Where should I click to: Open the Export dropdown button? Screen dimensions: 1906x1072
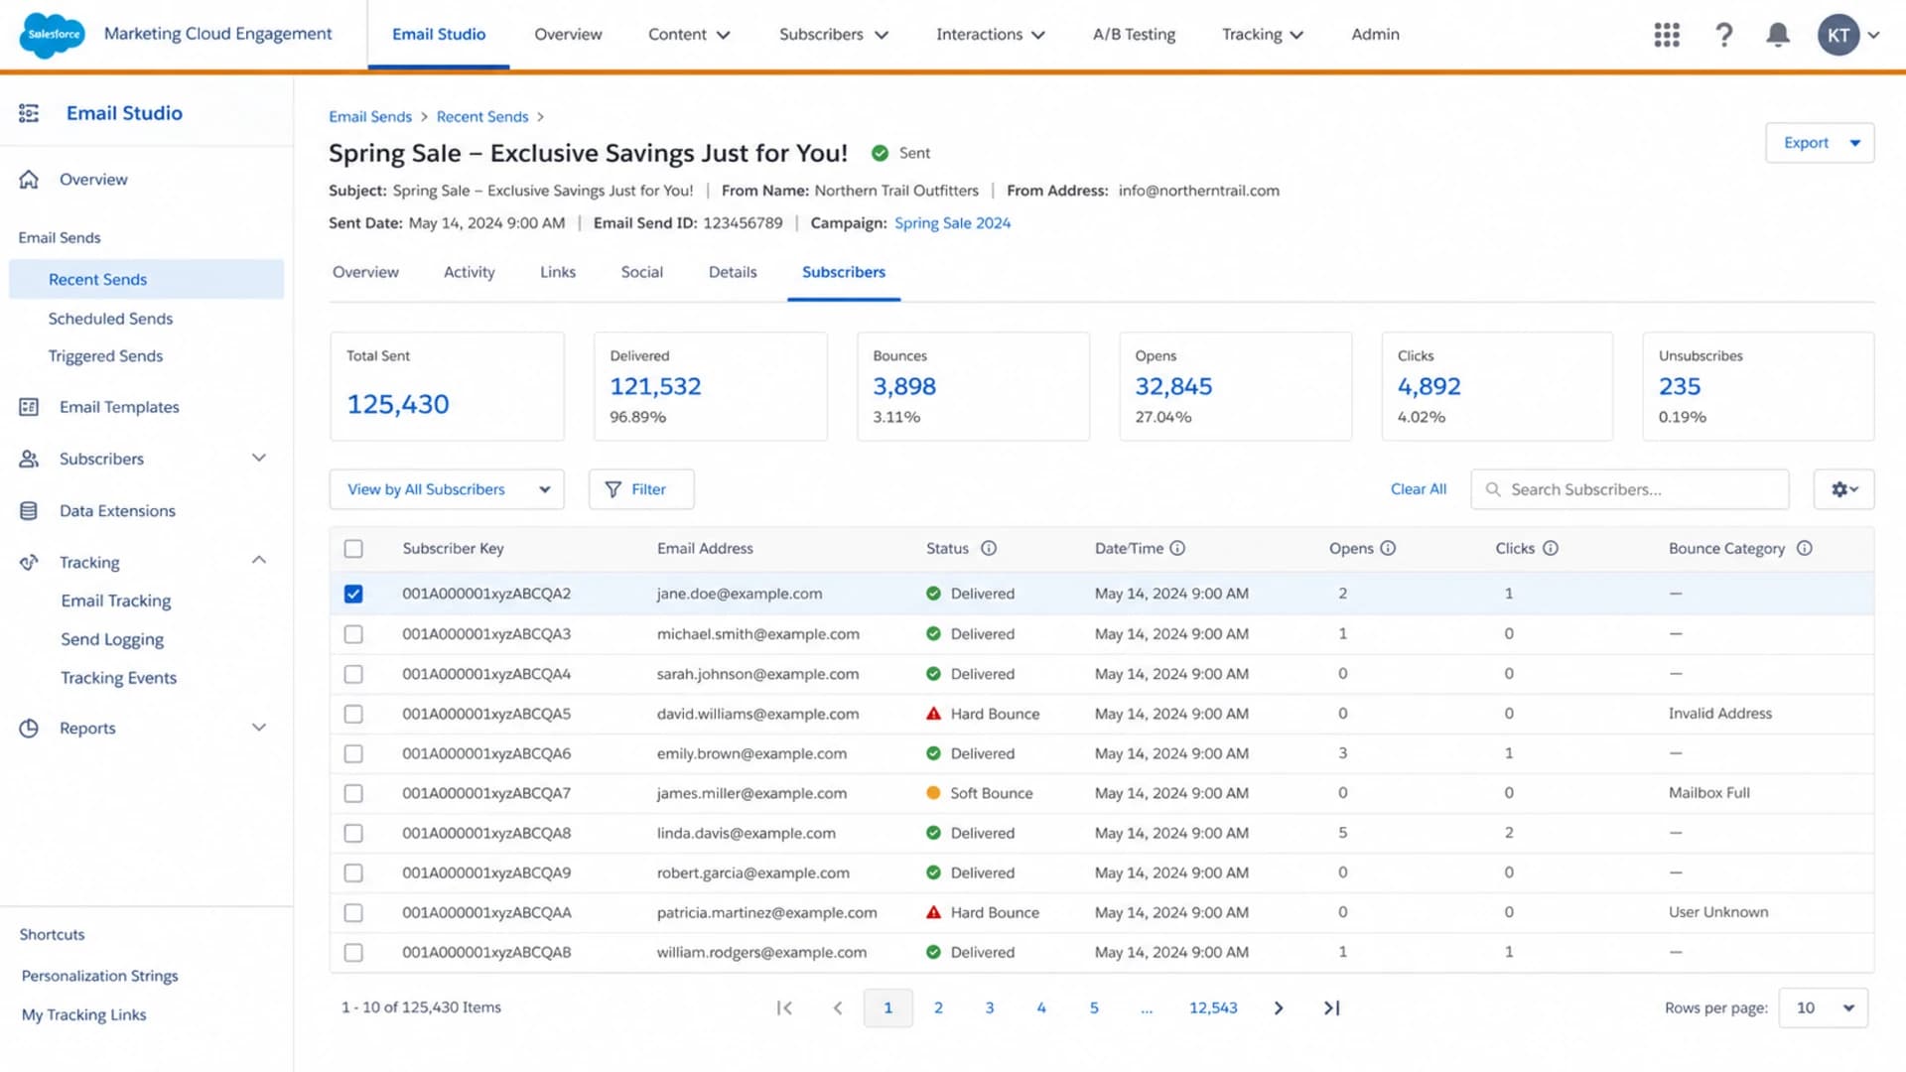(x=1820, y=143)
